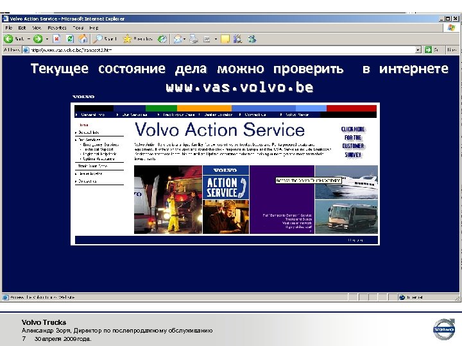The image size is (462, 346).
Task: Click the white yacht photo
Action: pyautogui.click(x=346, y=182)
